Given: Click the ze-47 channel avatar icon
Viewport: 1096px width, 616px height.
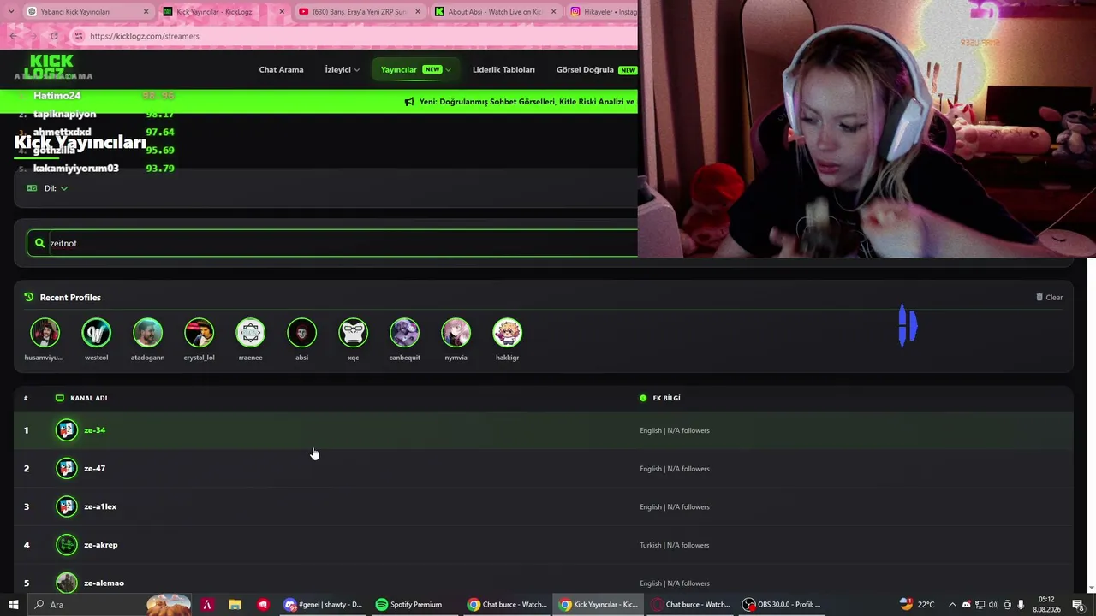Looking at the screenshot, I should point(67,468).
